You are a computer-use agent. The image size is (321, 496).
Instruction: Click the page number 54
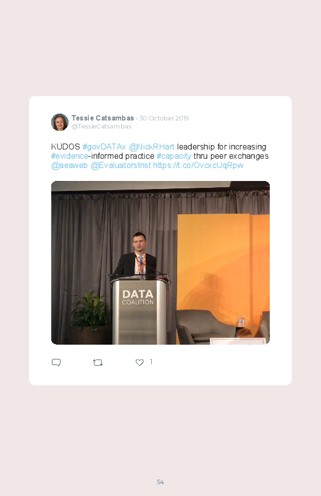[160, 482]
